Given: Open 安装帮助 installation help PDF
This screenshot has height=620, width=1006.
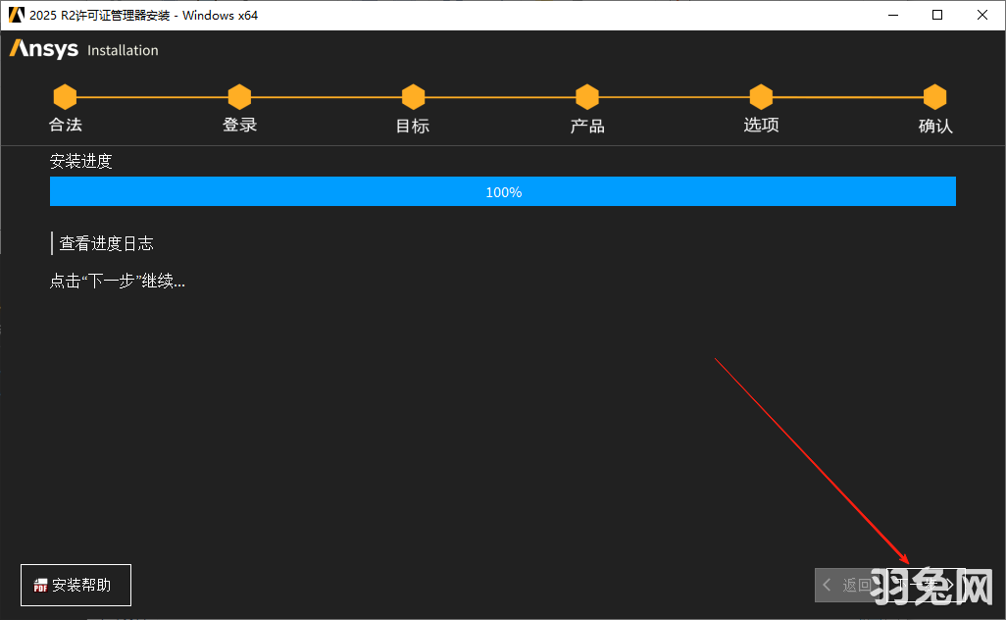Looking at the screenshot, I should click(75, 585).
